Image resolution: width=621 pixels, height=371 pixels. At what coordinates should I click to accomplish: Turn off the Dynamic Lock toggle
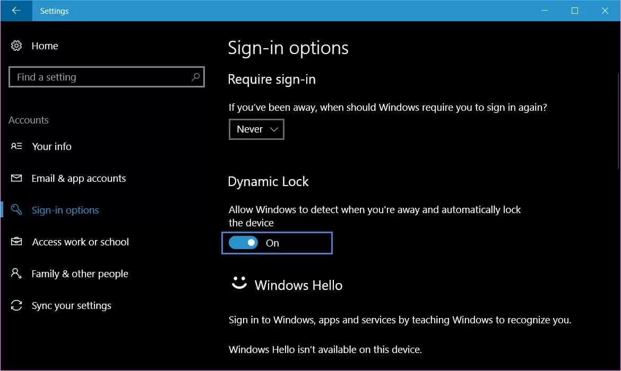[x=243, y=242]
